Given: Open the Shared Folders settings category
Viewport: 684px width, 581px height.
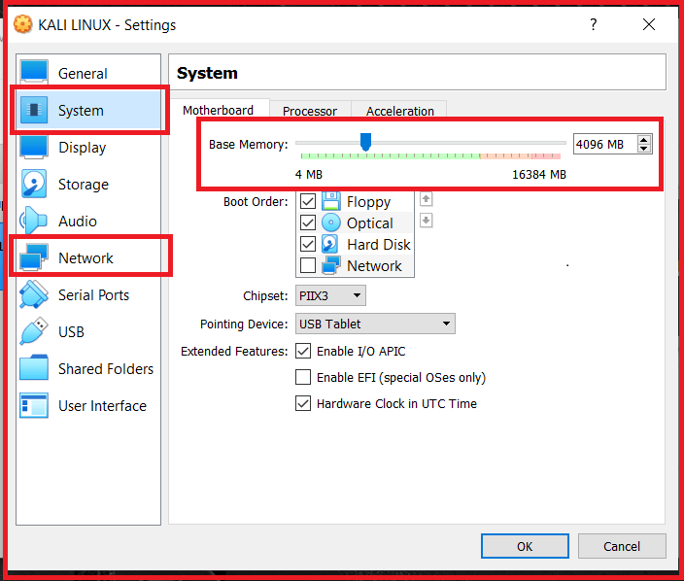Looking at the screenshot, I should 89,368.
